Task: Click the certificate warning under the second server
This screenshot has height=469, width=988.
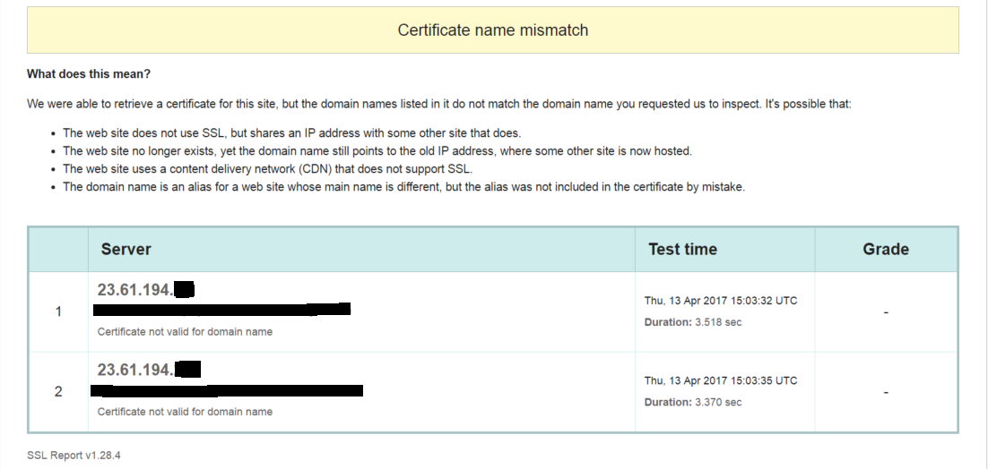Action: click(185, 412)
